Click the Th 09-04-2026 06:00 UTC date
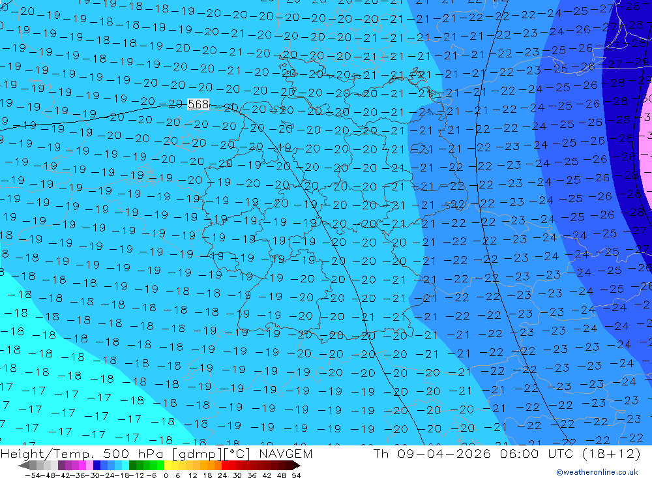 click(x=473, y=454)
